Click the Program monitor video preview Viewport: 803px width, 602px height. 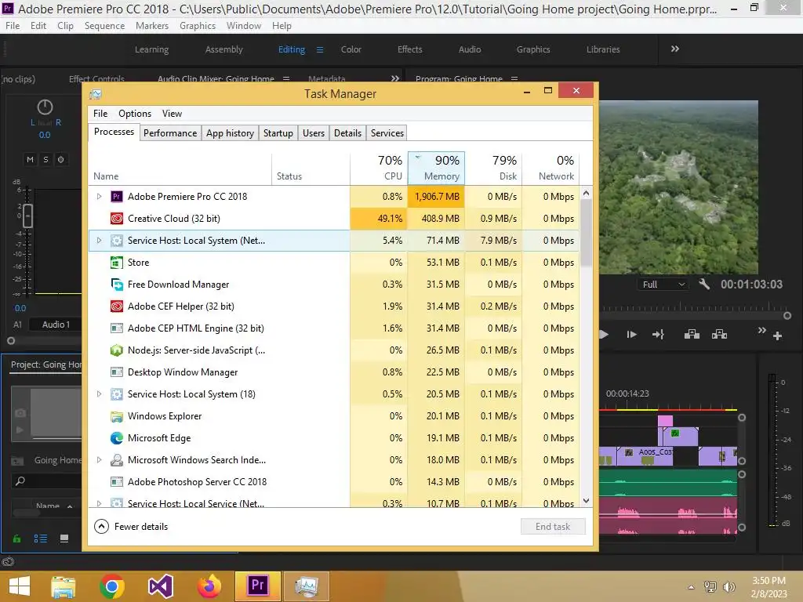[x=678, y=187]
